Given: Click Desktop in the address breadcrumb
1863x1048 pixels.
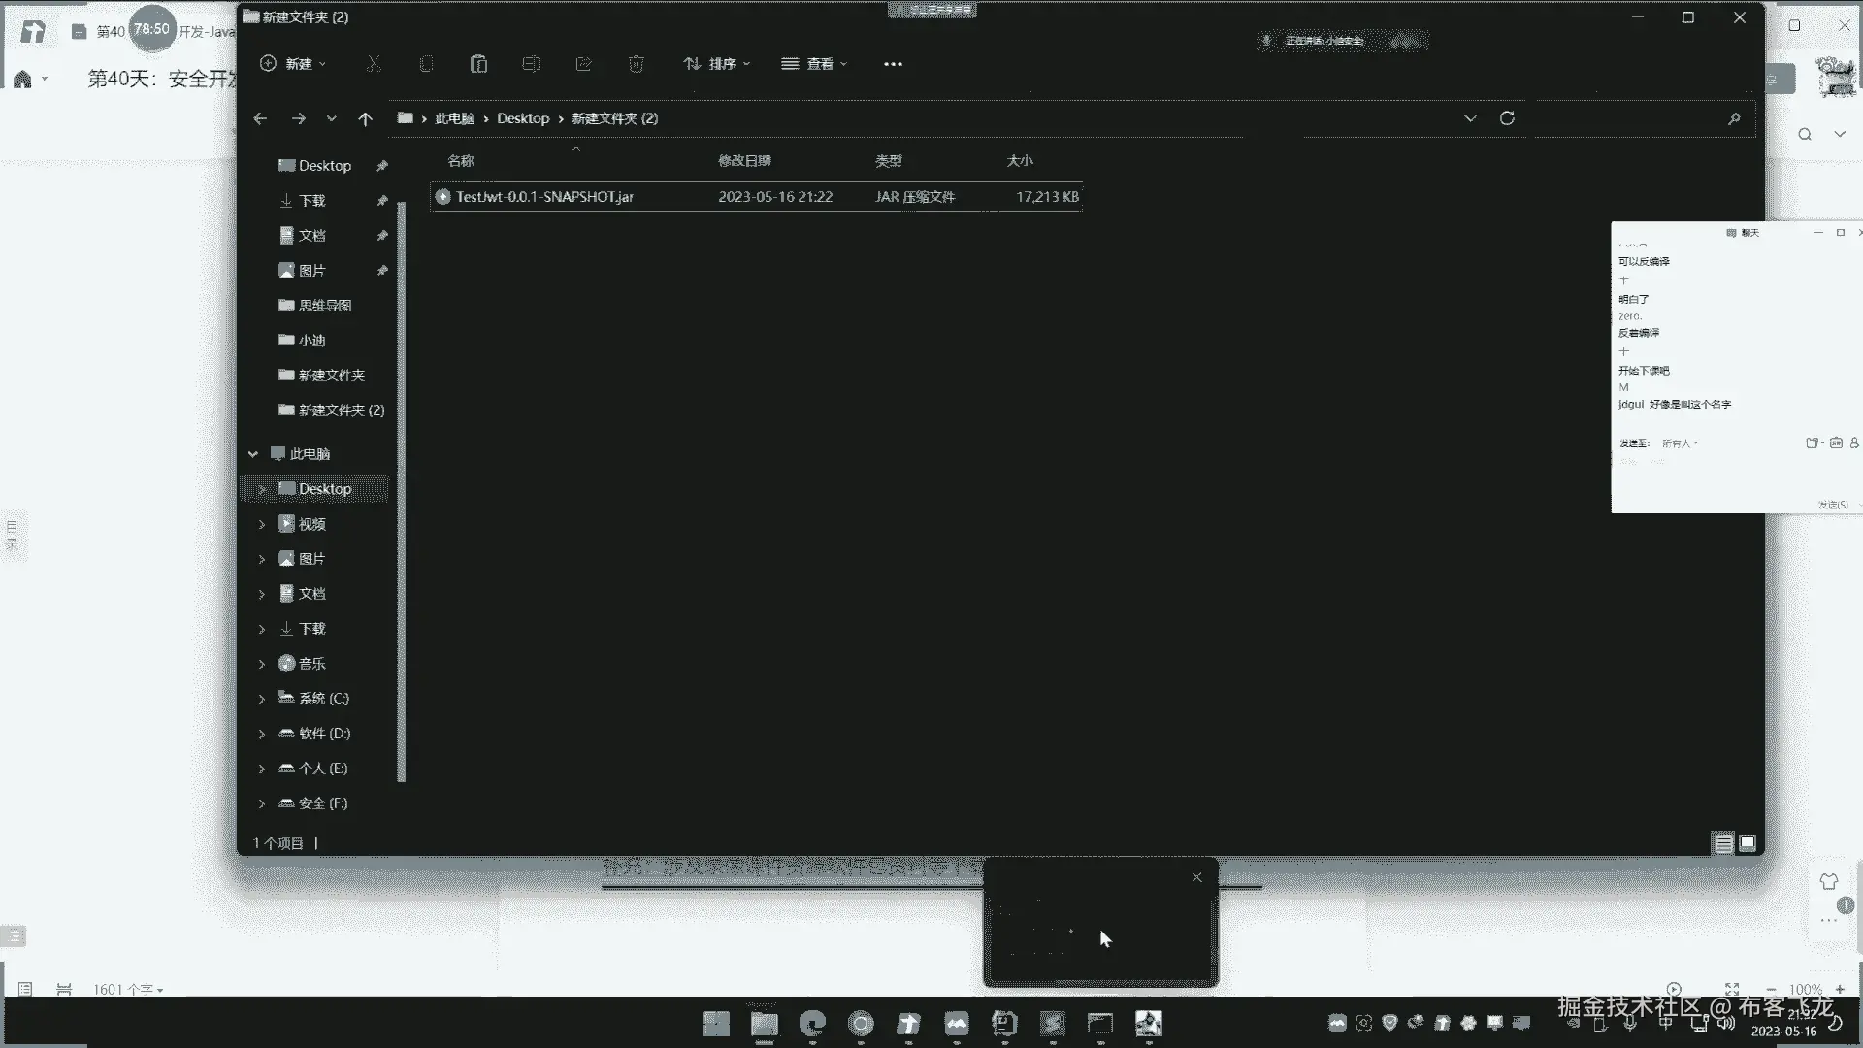Looking at the screenshot, I should [x=523, y=118].
